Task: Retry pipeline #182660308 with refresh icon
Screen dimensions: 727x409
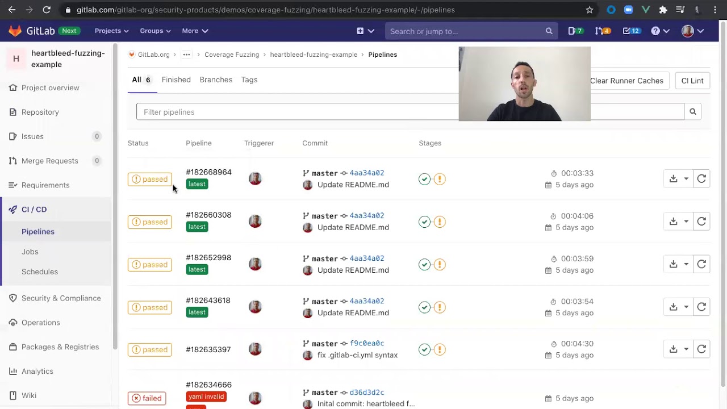Action: click(x=701, y=222)
